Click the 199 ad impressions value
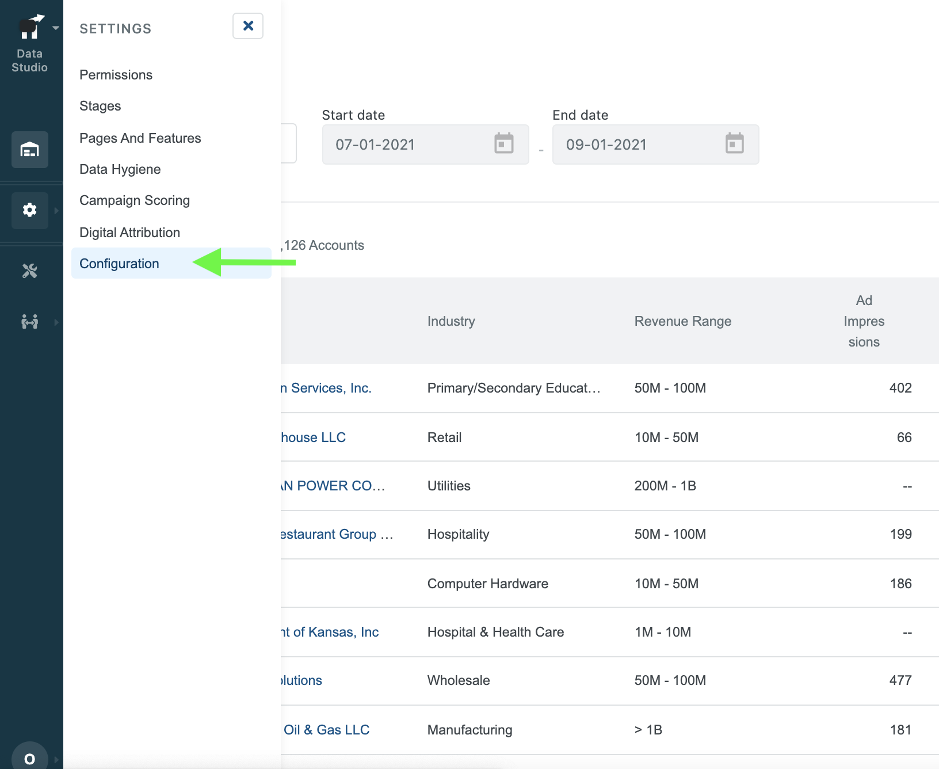 pyautogui.click(x=900, y=534)
